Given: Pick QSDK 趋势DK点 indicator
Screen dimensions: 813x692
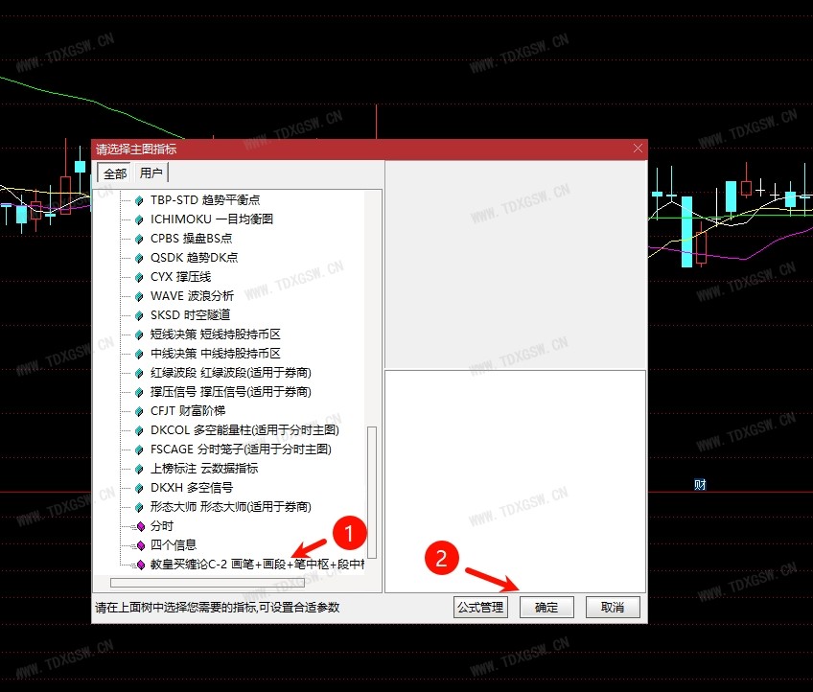Looking at the screenshot, I should (194, 258).
